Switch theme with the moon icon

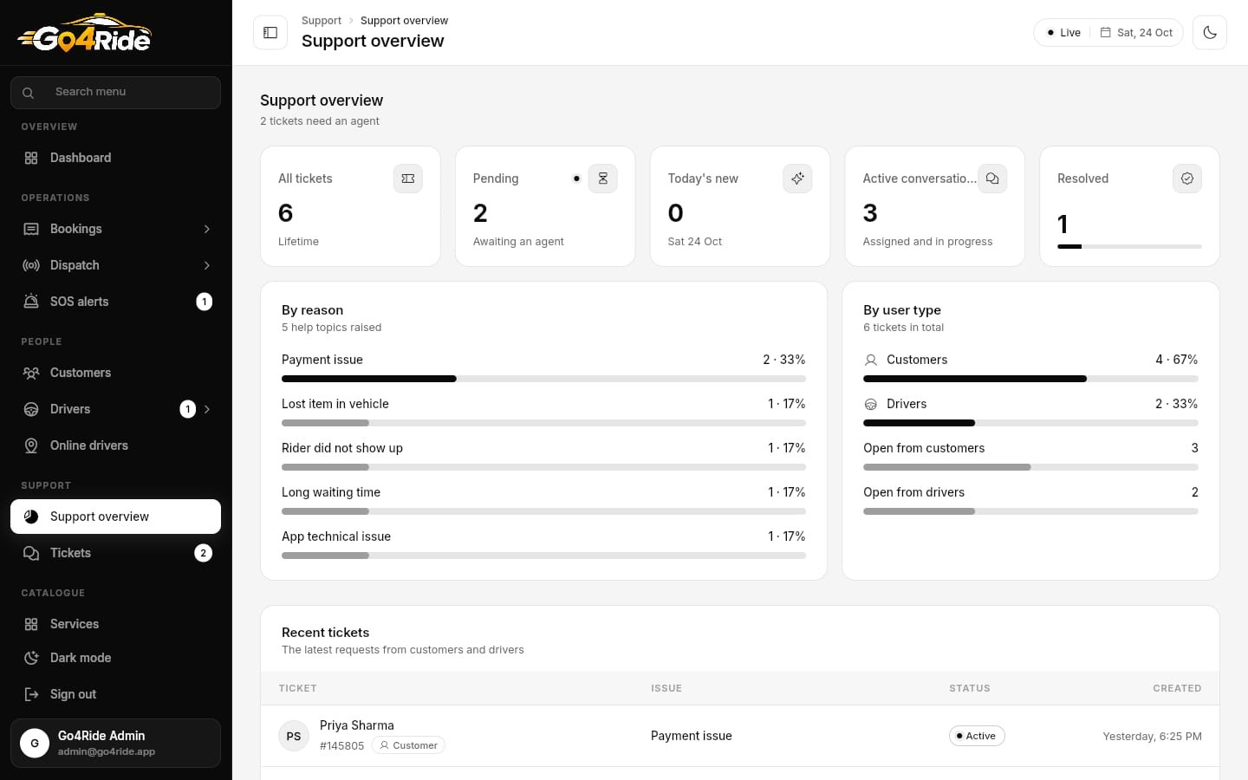pyautogui.click(x=1210, y=33)
